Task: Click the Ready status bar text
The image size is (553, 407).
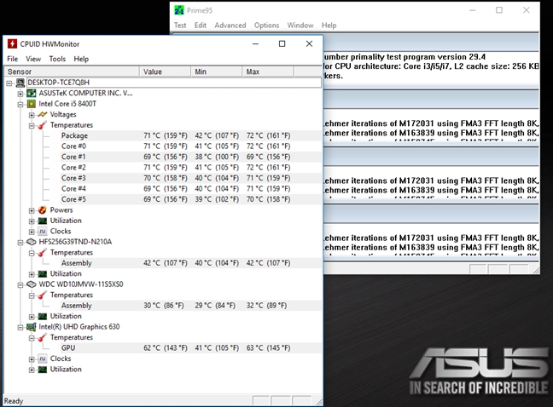Action: click(14, 401)
